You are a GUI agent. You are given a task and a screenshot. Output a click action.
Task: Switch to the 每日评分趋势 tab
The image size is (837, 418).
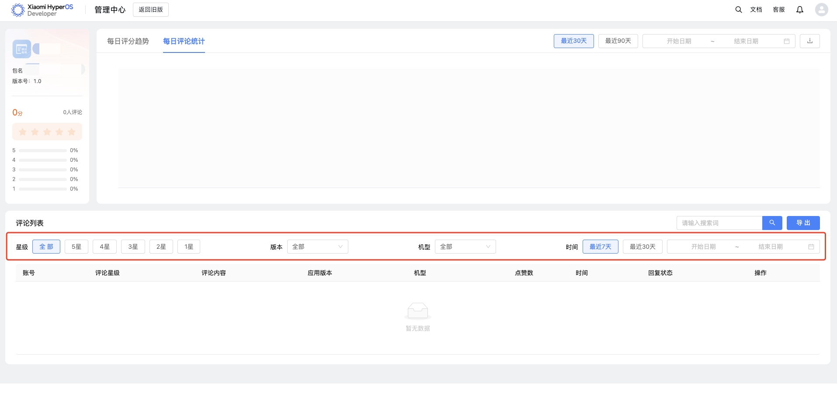[128, 41]
